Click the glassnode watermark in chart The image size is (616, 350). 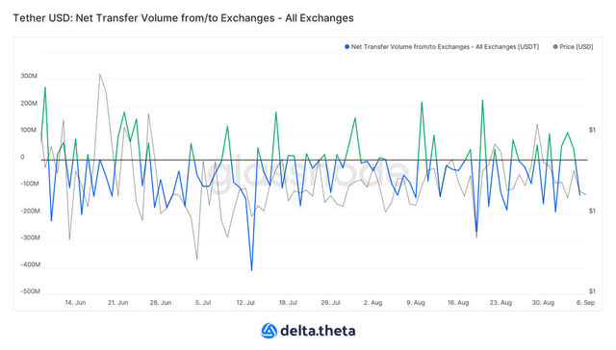pyautogui.click(x=308, y=174)
